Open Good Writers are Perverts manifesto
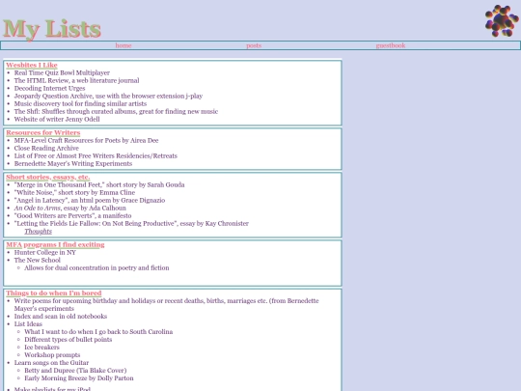The width and height of the screenshot is (521, 391). click(72, 215)
